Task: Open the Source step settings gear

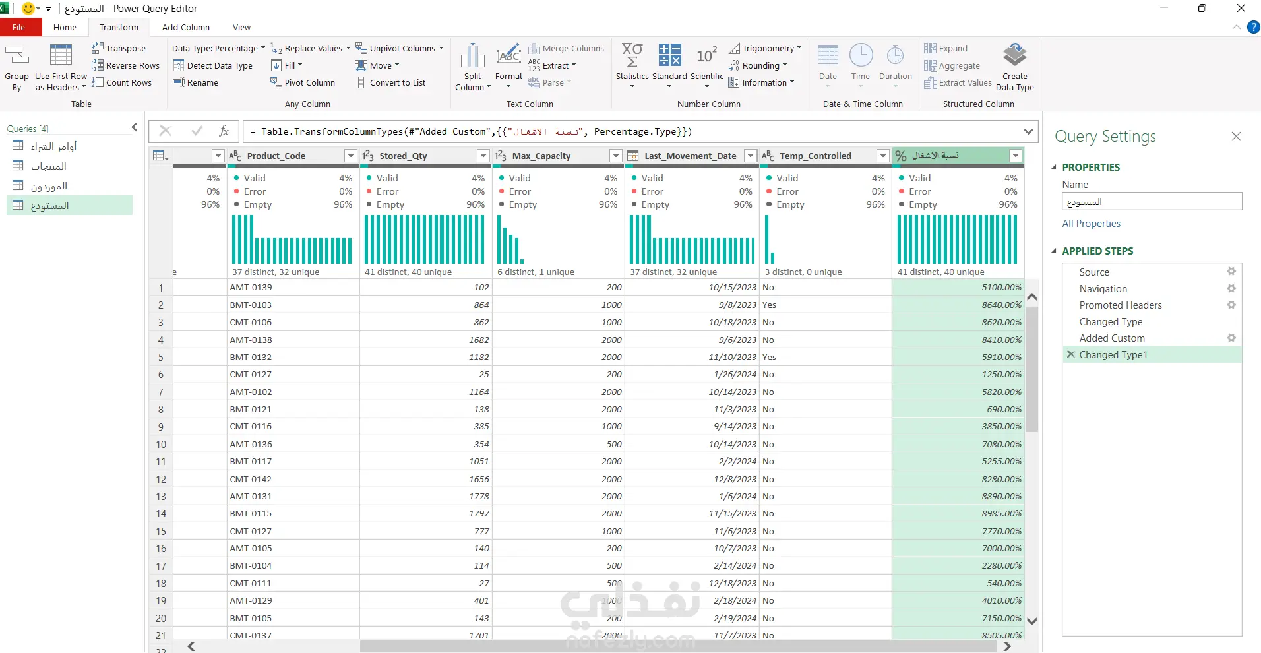Action: [1231, 272]
